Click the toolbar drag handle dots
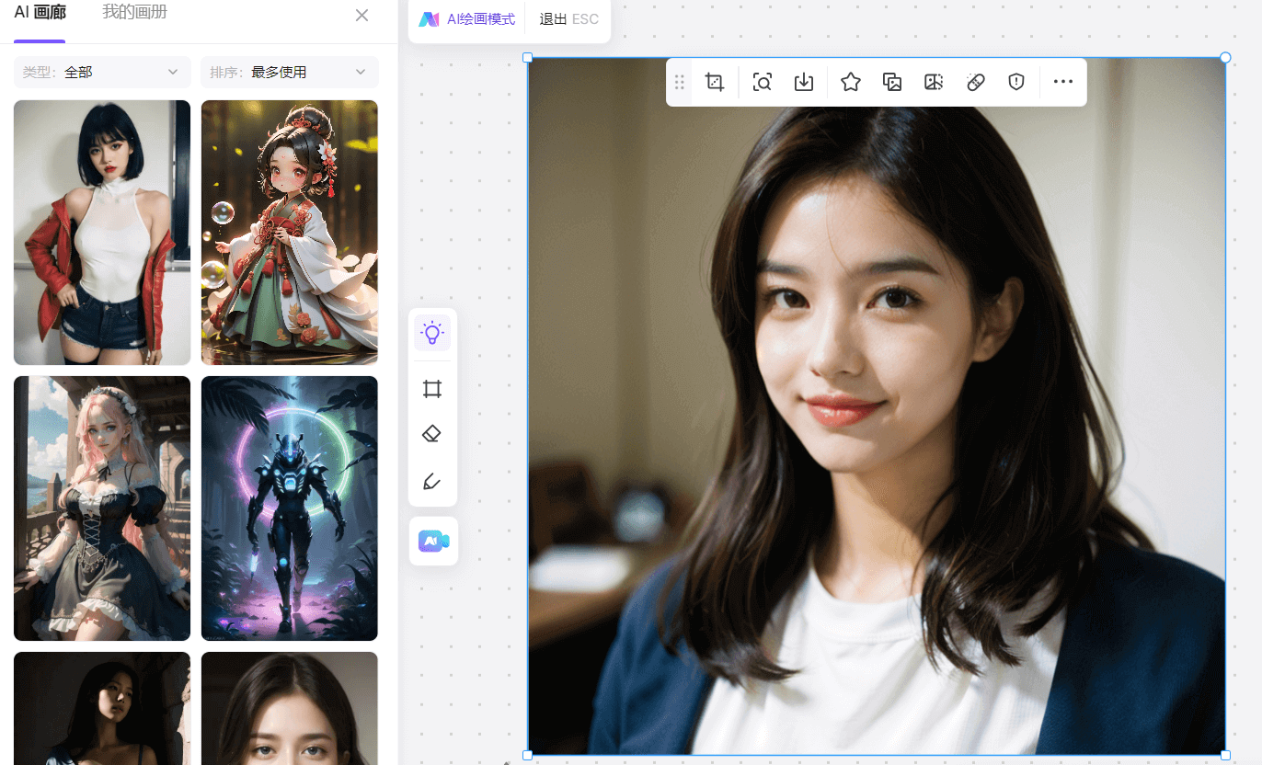Viewport: 1262px width, 765px height. [x=680, y=82]
